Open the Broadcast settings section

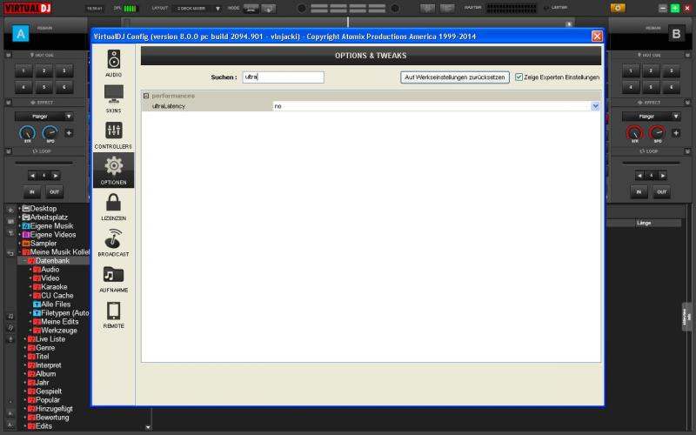114,243
